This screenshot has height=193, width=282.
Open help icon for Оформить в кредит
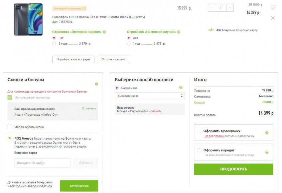coord(267,152)
